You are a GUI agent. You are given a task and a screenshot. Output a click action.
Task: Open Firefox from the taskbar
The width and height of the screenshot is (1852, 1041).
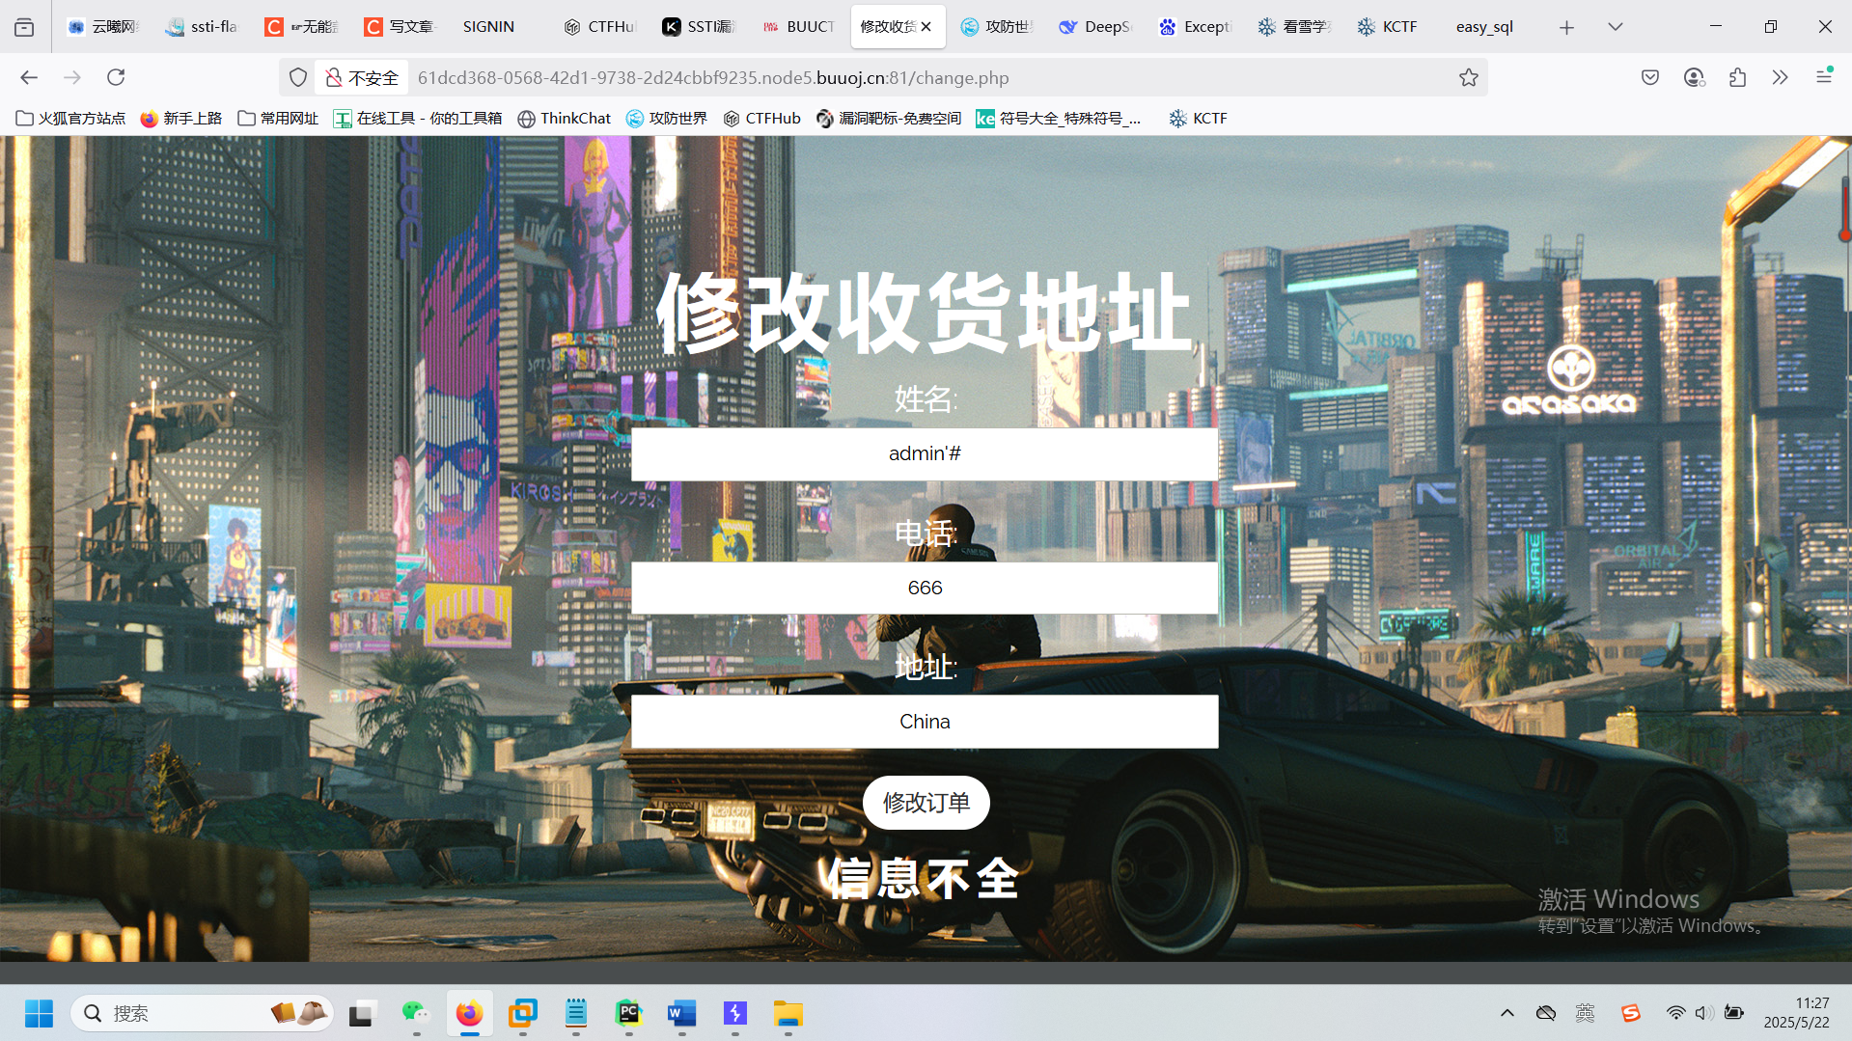tap(469, 1013)
